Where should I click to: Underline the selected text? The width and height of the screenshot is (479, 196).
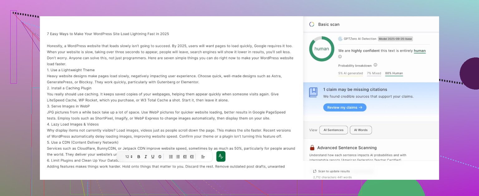[153, 157]
